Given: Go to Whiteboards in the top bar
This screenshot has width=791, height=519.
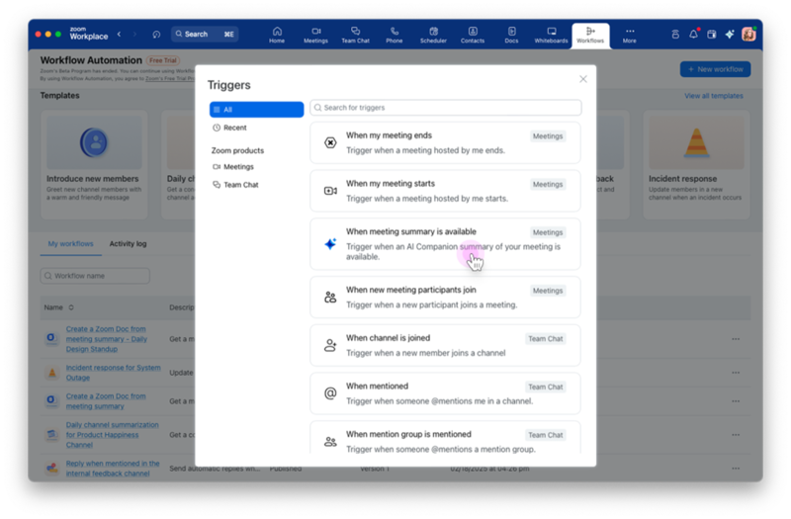Looking at the screenshot, I should point(551,35).
